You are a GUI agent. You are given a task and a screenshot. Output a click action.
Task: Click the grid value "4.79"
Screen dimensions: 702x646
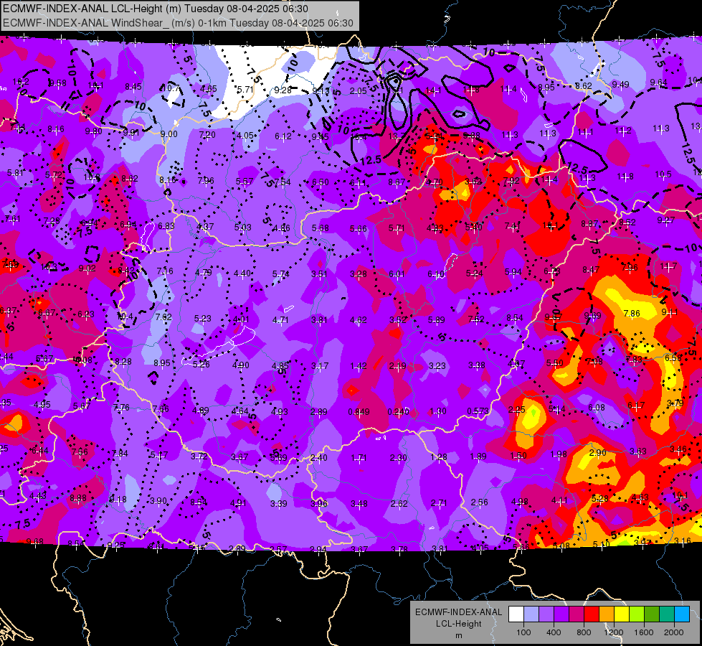[203, 272]
